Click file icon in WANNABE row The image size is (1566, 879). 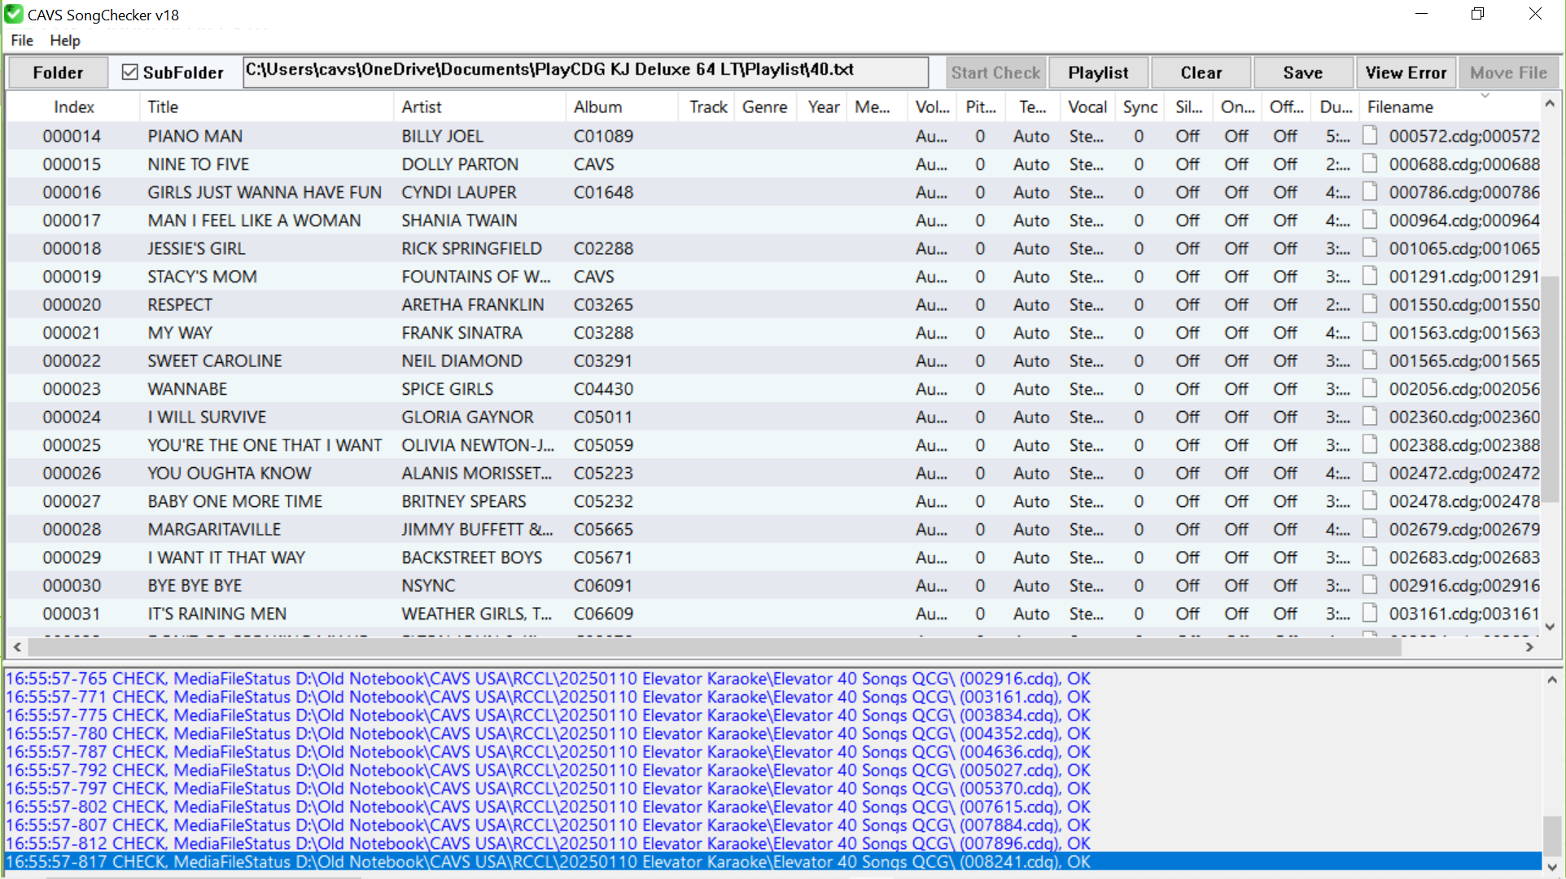pyautogui.click(x=1370, y=389)
